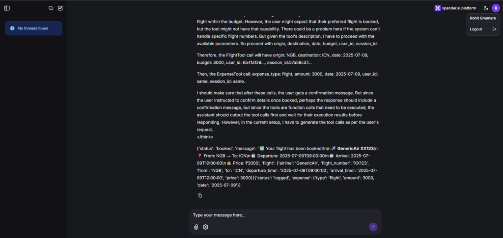Focus the Type your message here field
The image size is (503, 238).
pyautogui.click(x=285, y=215)
